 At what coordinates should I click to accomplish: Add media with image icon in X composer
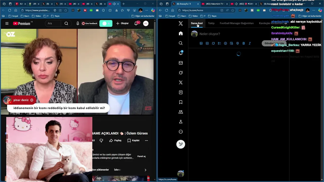point(201,43)
